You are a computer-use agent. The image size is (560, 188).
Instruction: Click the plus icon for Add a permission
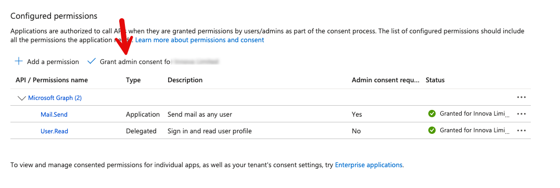click(x=18, y=61)
